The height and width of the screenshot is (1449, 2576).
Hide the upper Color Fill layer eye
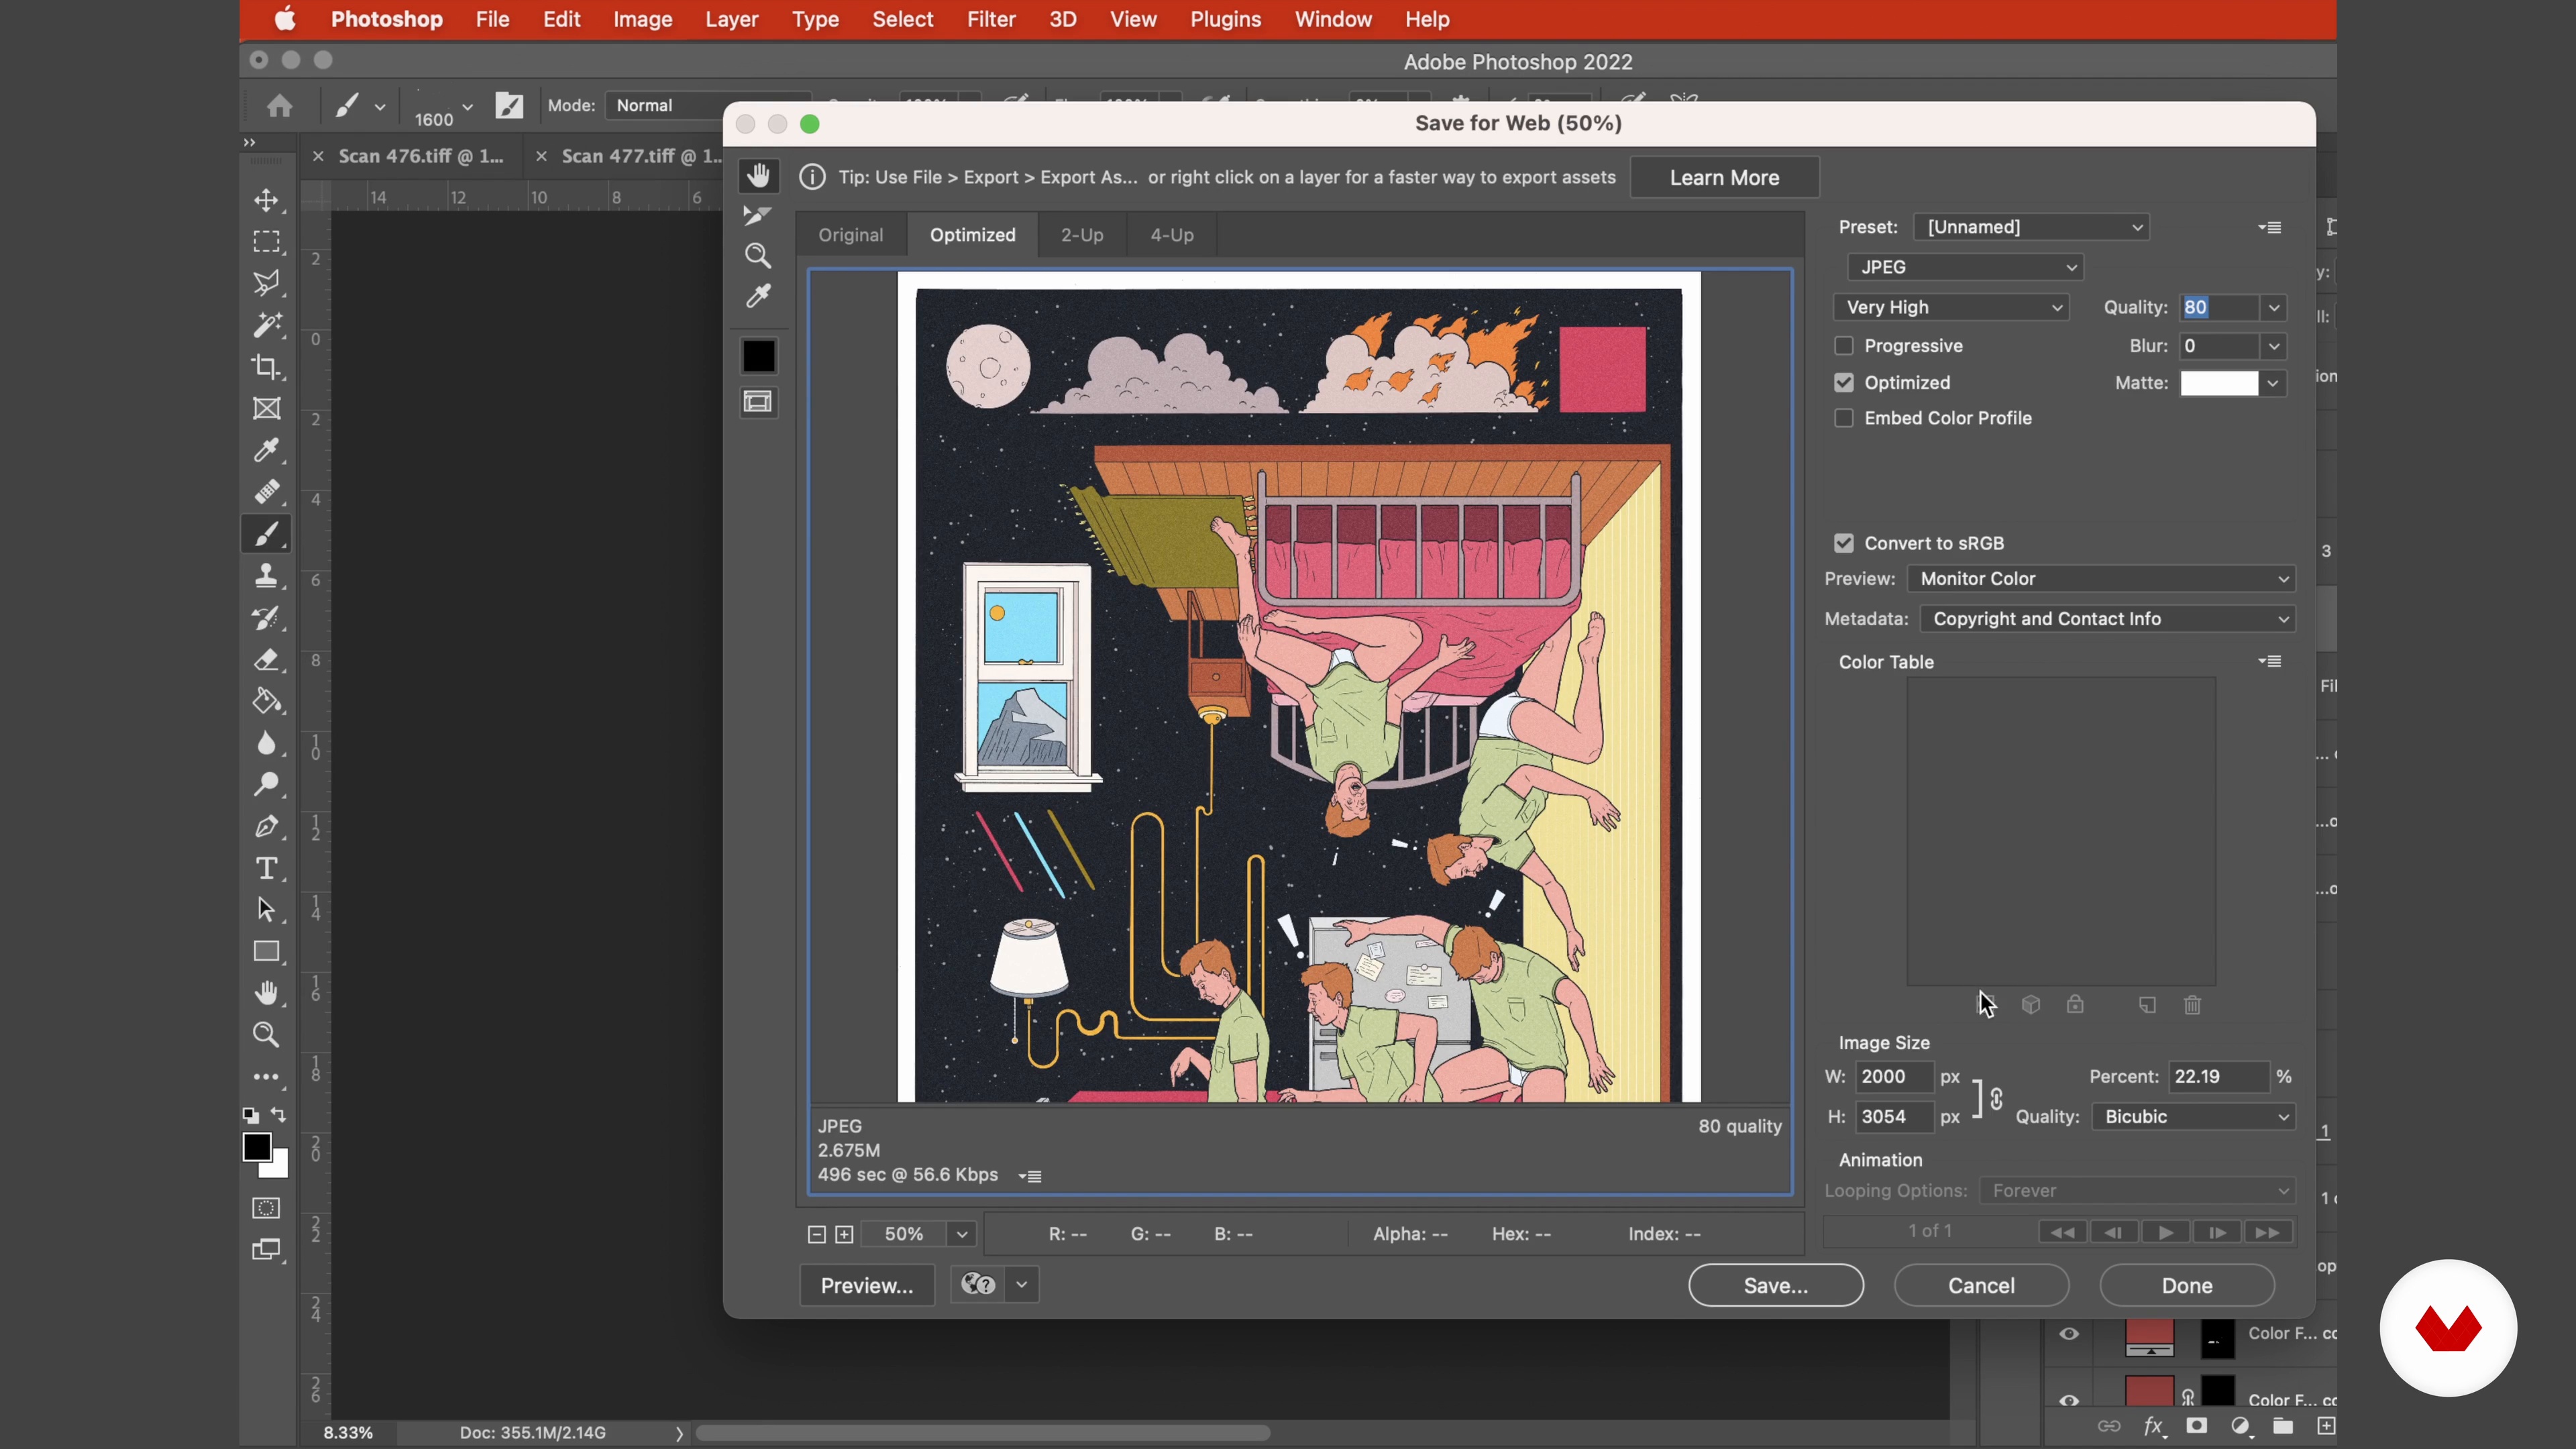[2069, 1333]
